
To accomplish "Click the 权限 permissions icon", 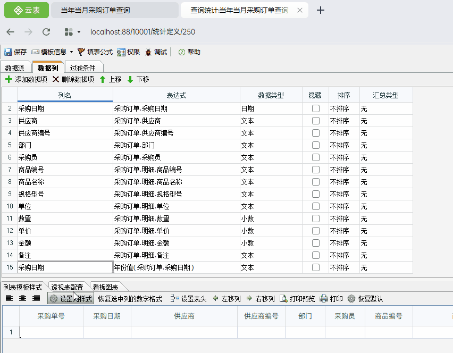I will click(x=121, y=52).
